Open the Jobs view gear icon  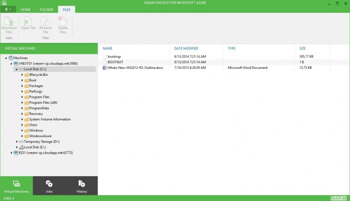click(49, 184)
